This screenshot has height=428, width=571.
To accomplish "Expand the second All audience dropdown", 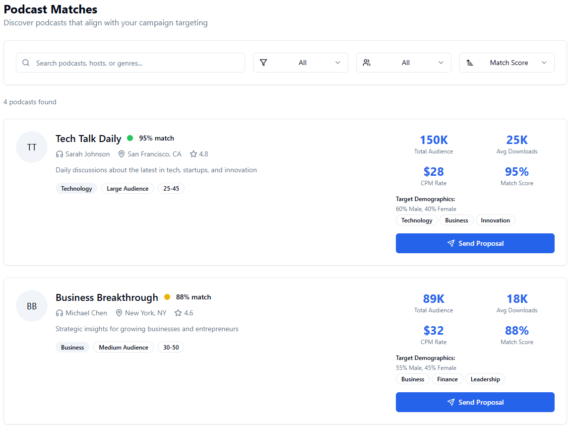I will [403, 63].
